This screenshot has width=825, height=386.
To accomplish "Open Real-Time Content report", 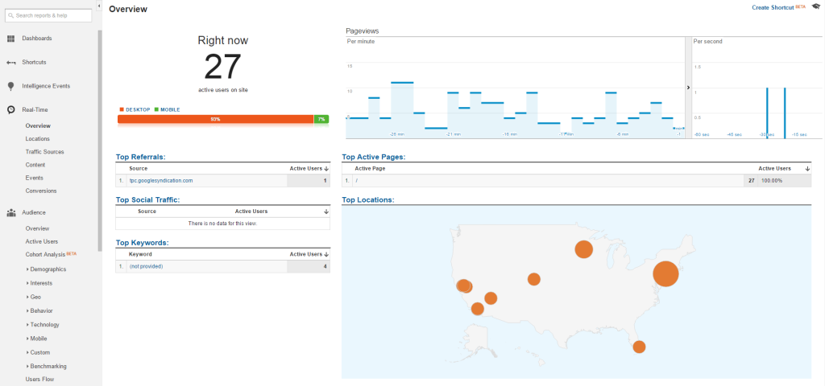I will pyautogui.click(x=35, y=165).
